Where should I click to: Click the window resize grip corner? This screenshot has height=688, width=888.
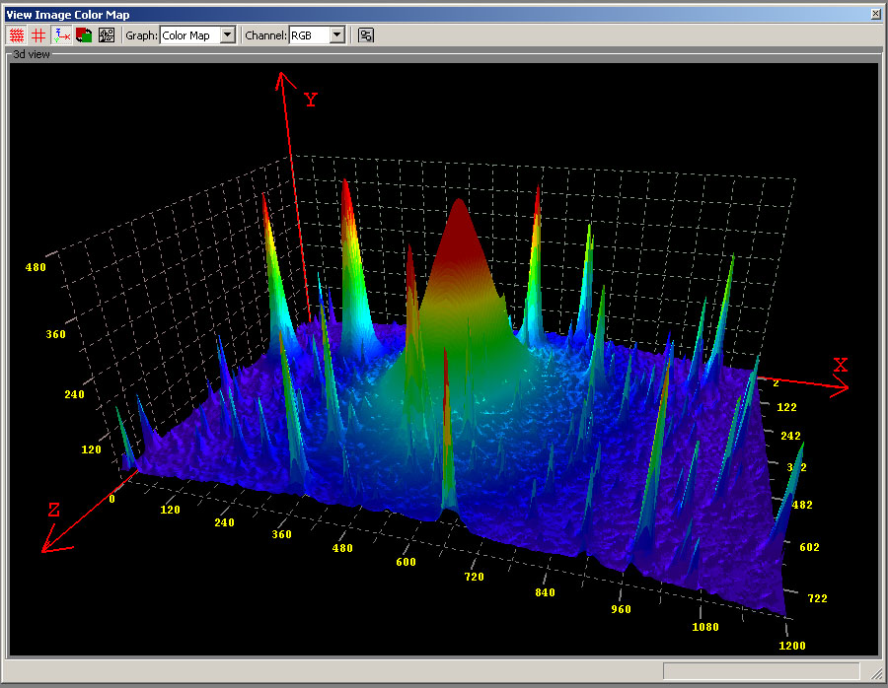click(877, 673)
